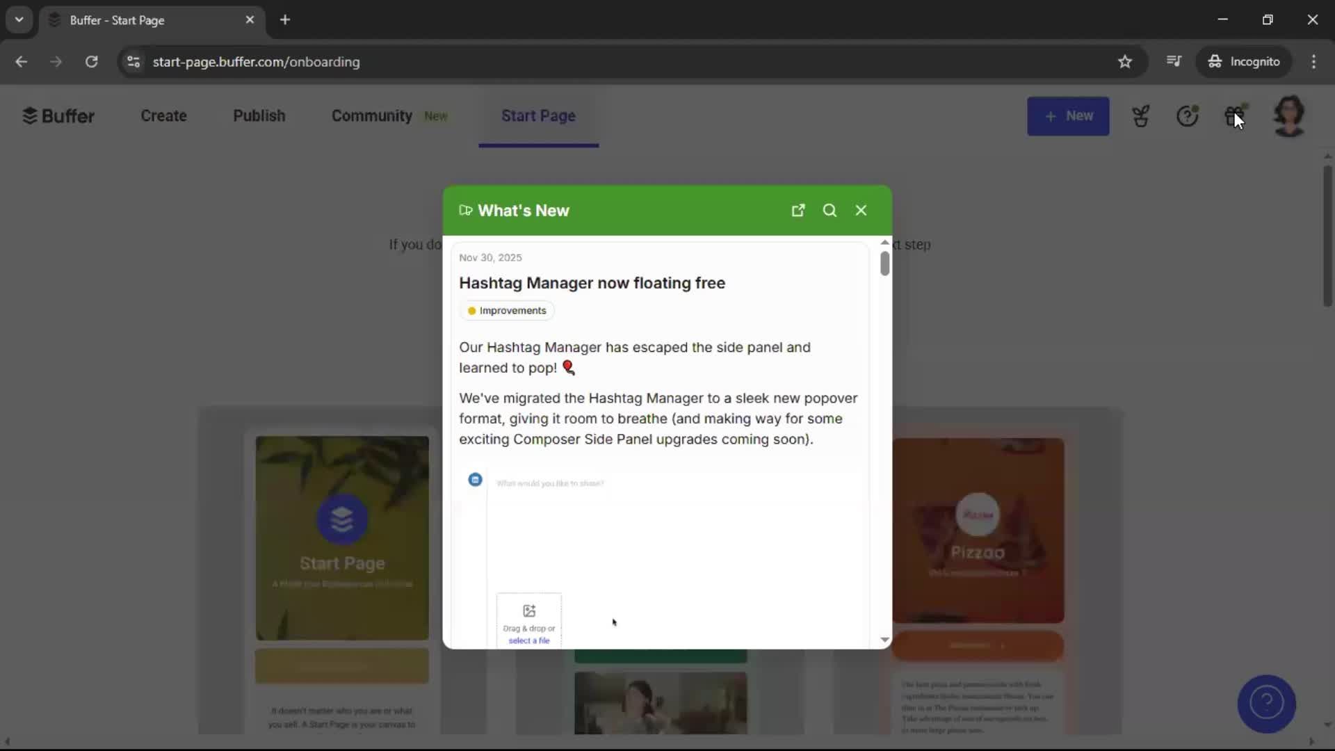Search updates in the What's New panel
This screenshot has width=1335, height=751.
coord(830,210)
